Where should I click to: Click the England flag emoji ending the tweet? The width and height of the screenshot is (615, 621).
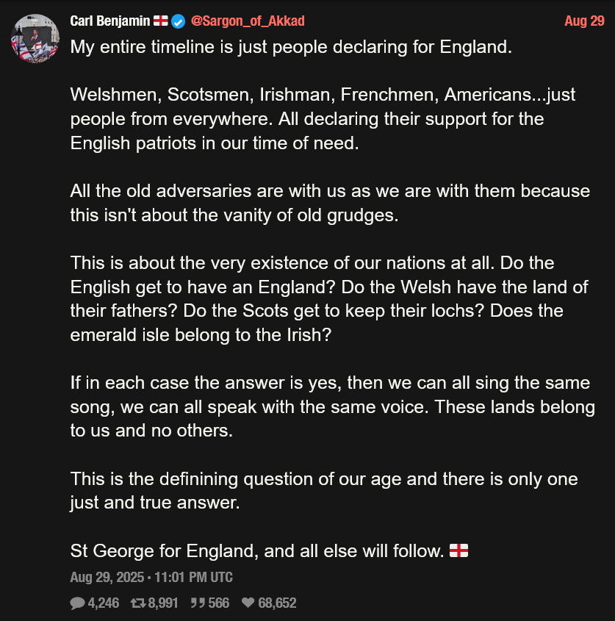tap(458, 550)
